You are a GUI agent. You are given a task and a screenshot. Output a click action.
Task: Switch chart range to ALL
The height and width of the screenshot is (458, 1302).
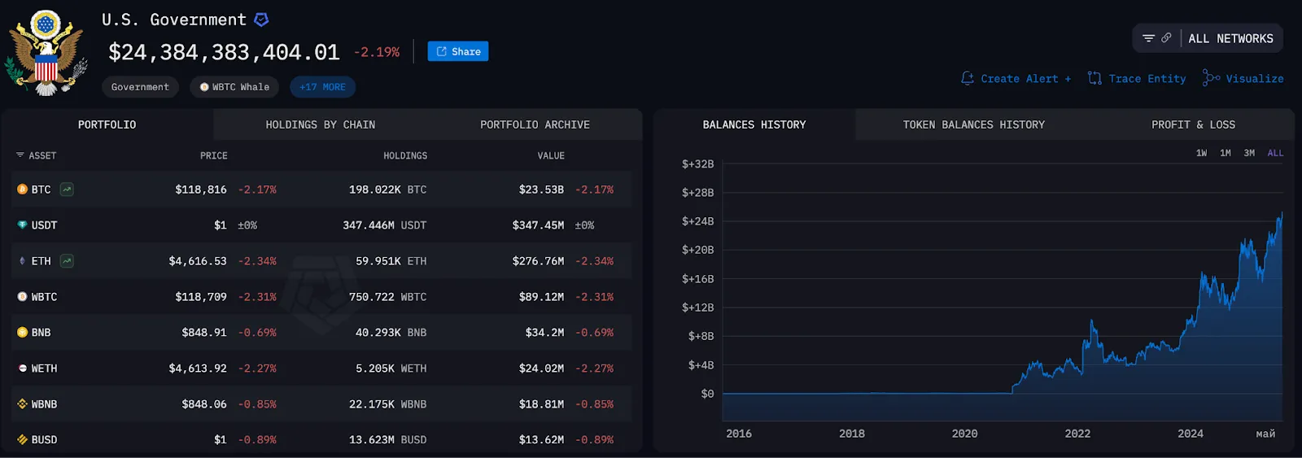click(x=1275, y=153)
